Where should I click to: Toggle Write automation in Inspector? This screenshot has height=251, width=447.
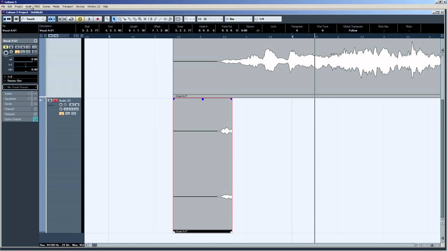click(23, 47)
